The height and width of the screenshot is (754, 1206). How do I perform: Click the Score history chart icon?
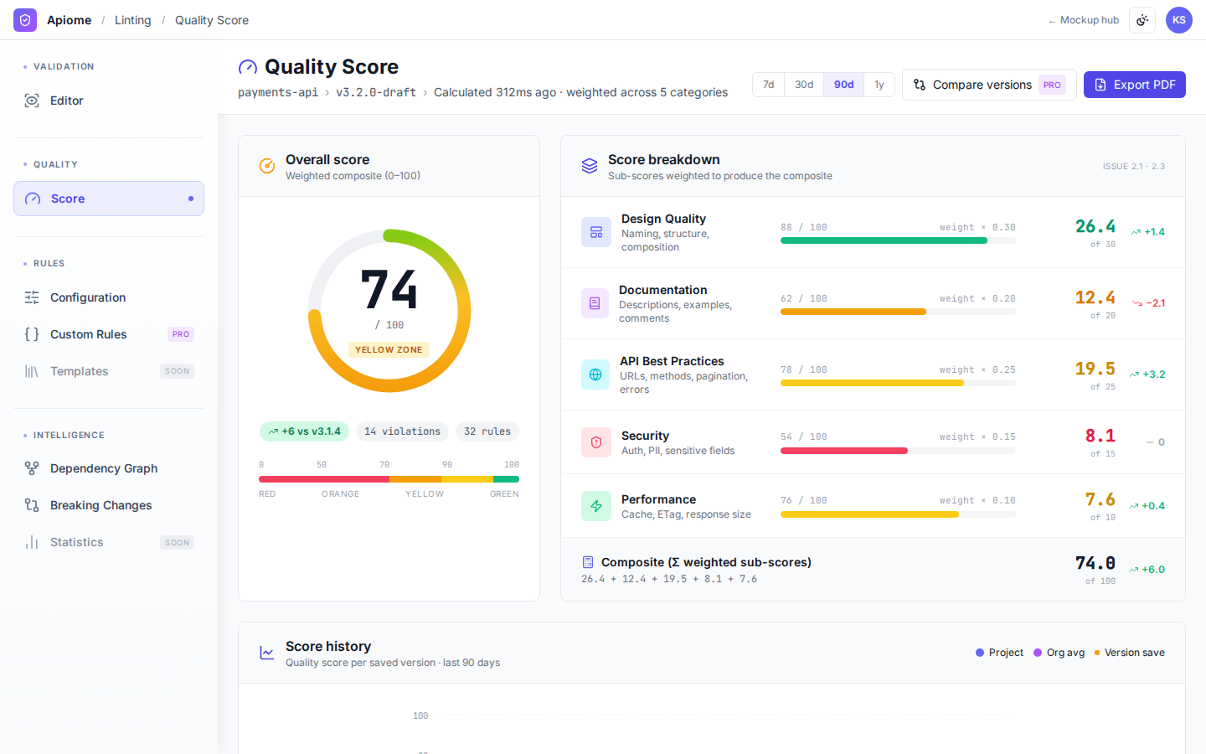click(x=267, y=653)
